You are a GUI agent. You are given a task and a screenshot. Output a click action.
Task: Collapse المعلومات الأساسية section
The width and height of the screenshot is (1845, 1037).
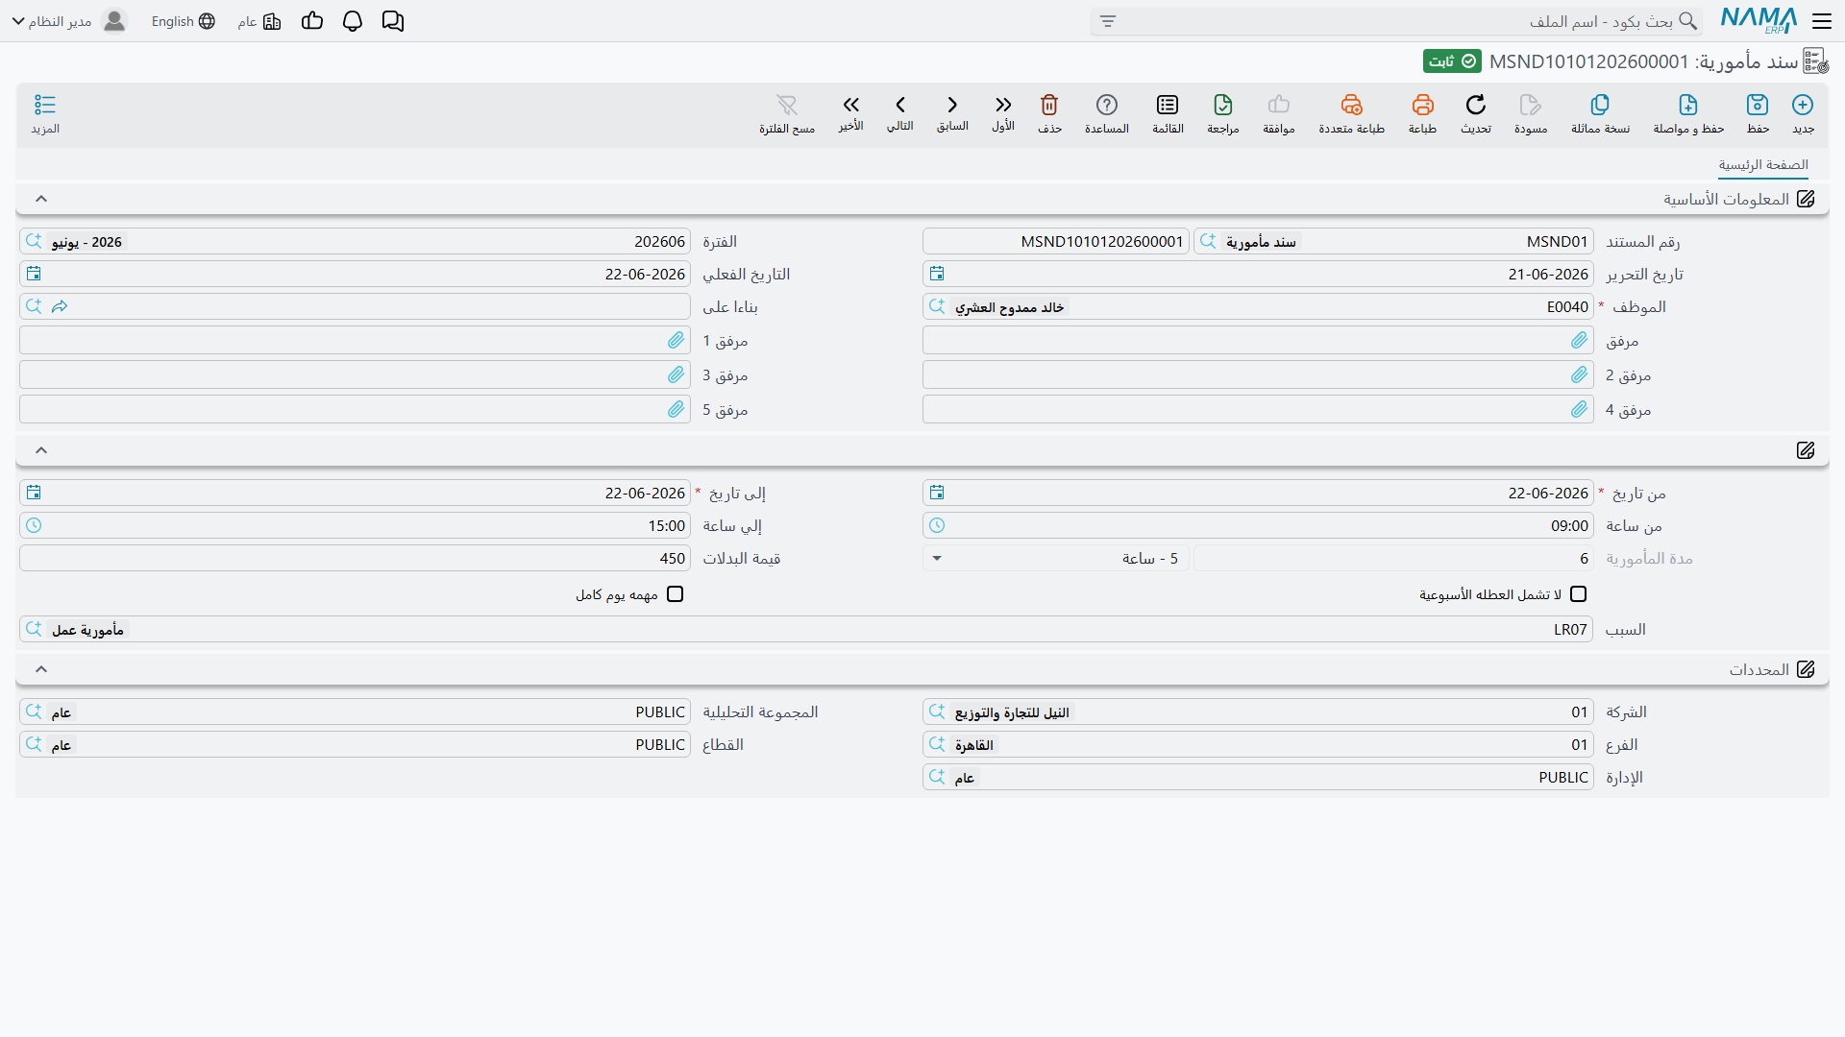click(x=41, y=199)
